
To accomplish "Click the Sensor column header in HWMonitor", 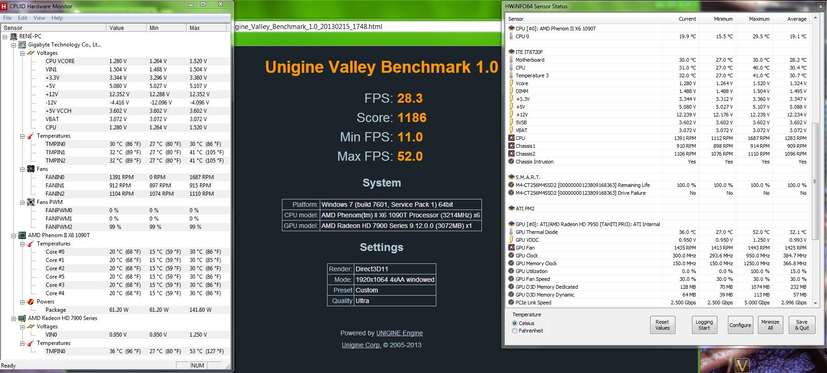I will 53,28.
